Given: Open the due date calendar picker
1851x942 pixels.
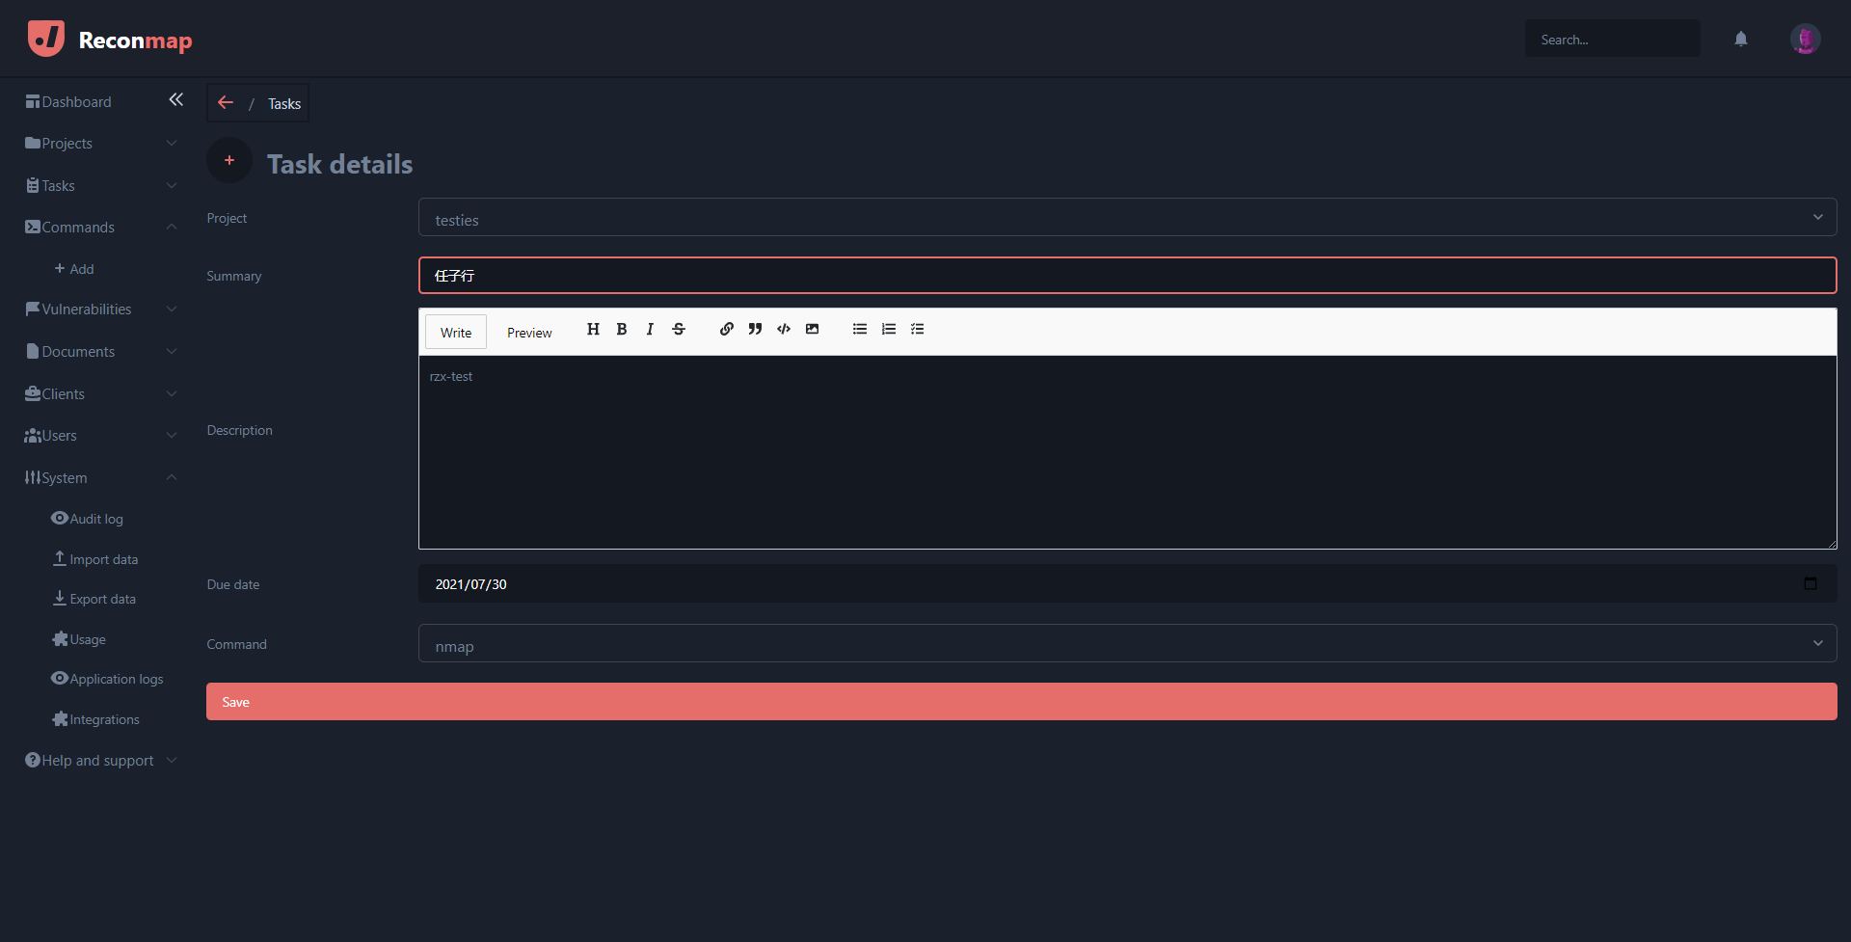Looking at the screenshot, I should [x=1810, y=584].
